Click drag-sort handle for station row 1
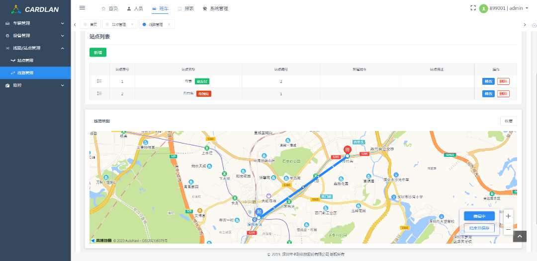537x261 pixels. (x=99, y=81)
